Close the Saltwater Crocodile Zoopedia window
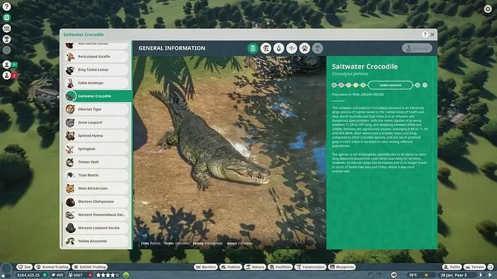The width and height of the screenshot is (497, 279). [x=432, y=35]
